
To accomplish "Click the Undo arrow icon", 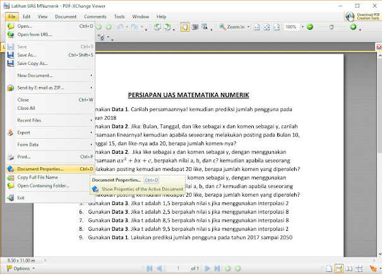I will pyautogui.click(x=120, y=26).
